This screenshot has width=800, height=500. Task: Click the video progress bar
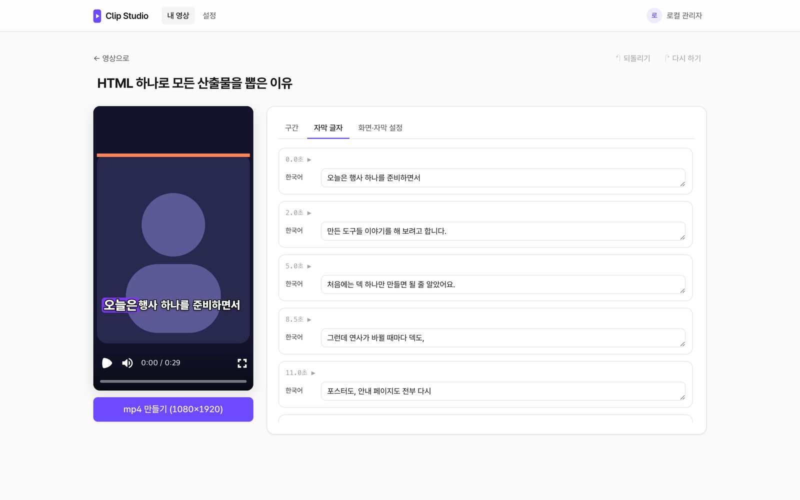point(173,381)
